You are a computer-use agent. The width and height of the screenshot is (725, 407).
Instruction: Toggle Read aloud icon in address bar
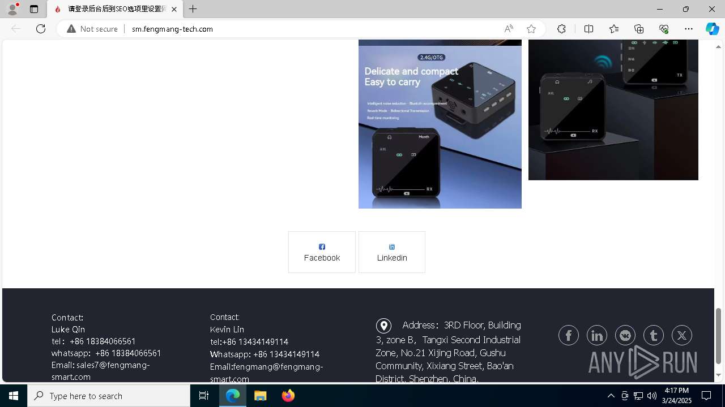(509, 29)
